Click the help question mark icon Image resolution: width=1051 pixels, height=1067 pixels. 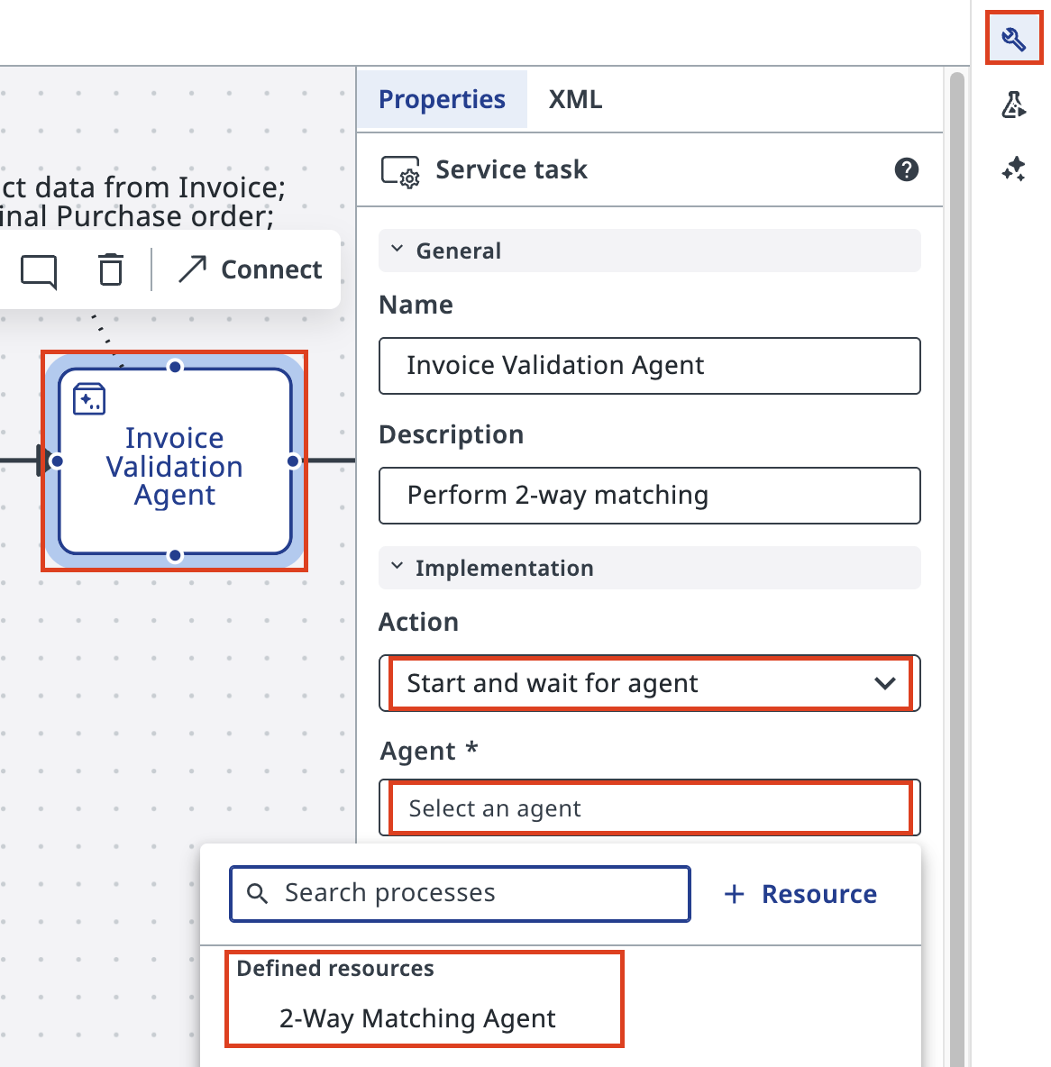click(x=906, y=169)
